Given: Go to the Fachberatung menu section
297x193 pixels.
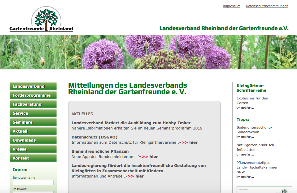Looking at the screenshot, I should point(33,104).
